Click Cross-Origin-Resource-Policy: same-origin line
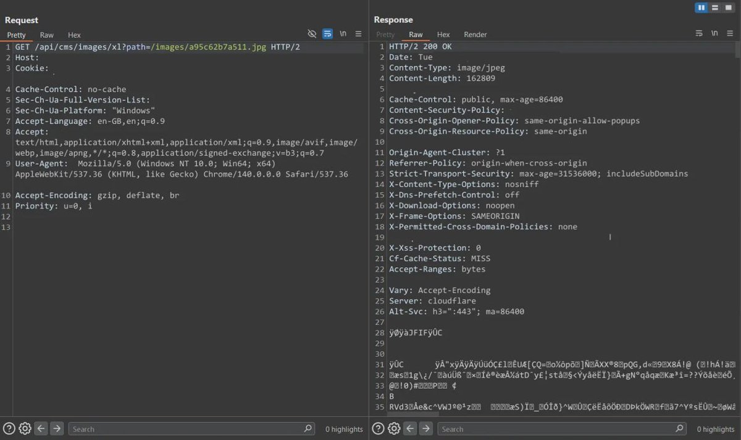The height and width of the screenshot is (440, 741). pyautogui.click(x=488, y=131)
